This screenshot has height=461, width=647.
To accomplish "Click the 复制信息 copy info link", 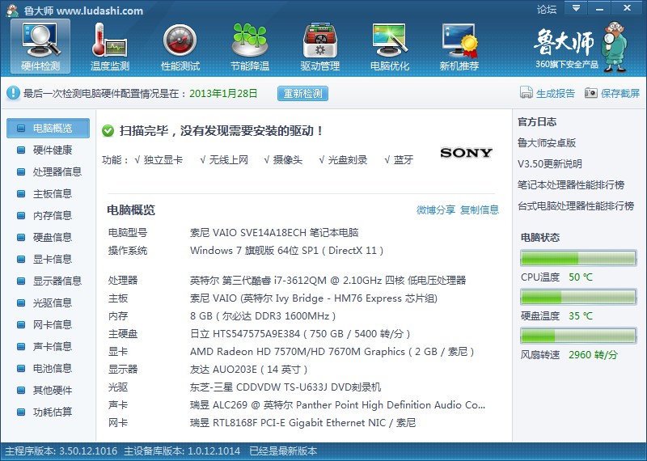I will point(480,210).
